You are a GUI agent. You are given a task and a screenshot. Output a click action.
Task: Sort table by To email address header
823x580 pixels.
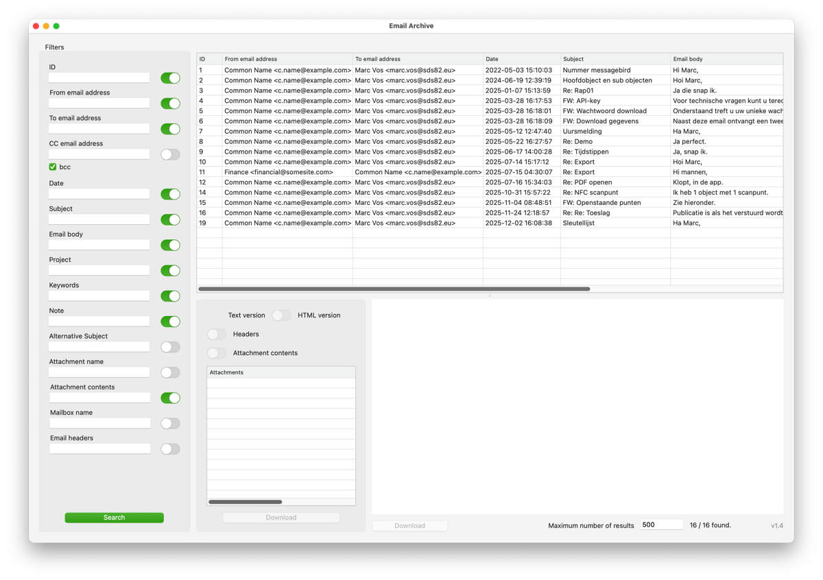coord(418,59)
